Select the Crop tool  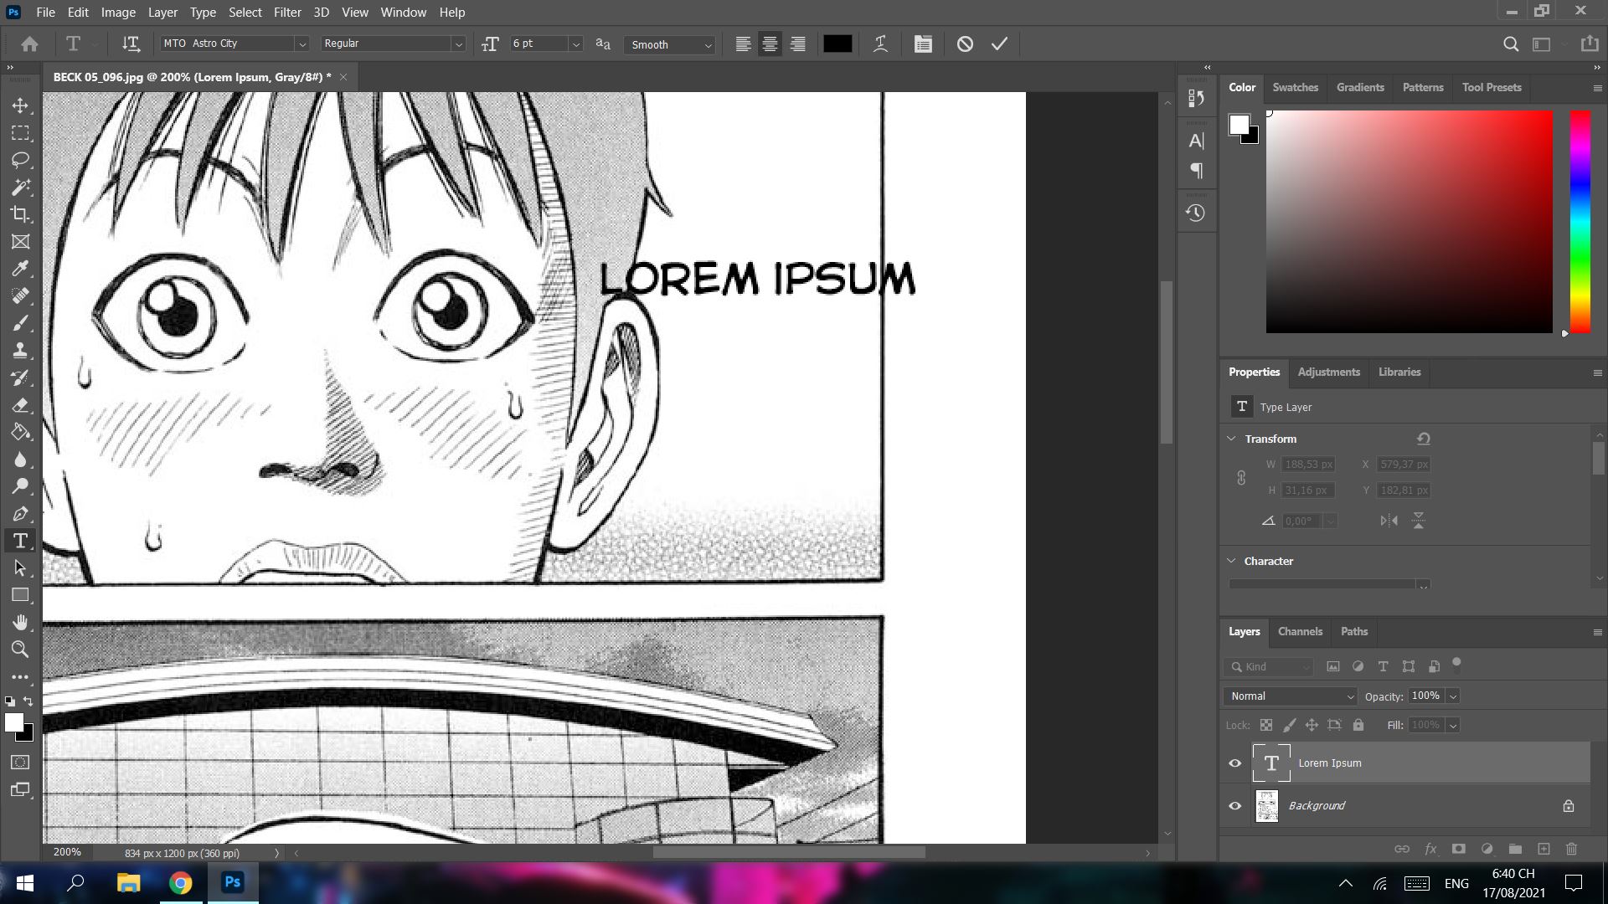[21, 215]
